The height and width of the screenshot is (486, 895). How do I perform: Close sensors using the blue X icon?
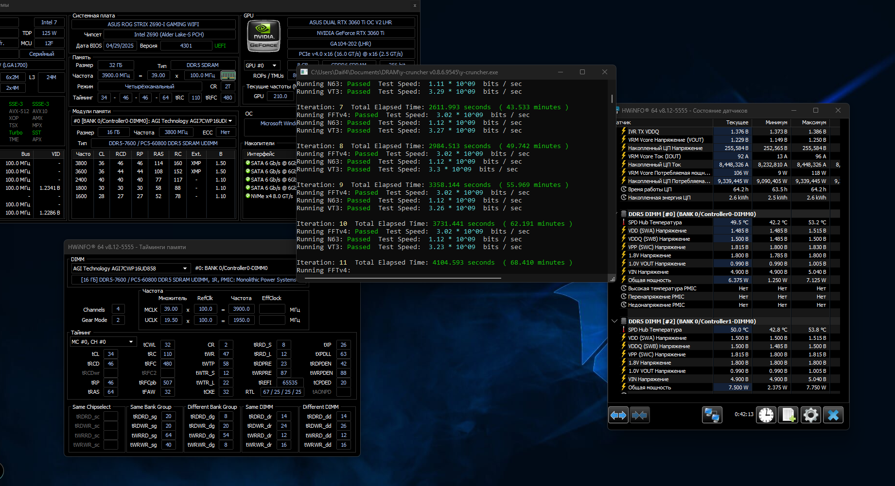[833, 415]
